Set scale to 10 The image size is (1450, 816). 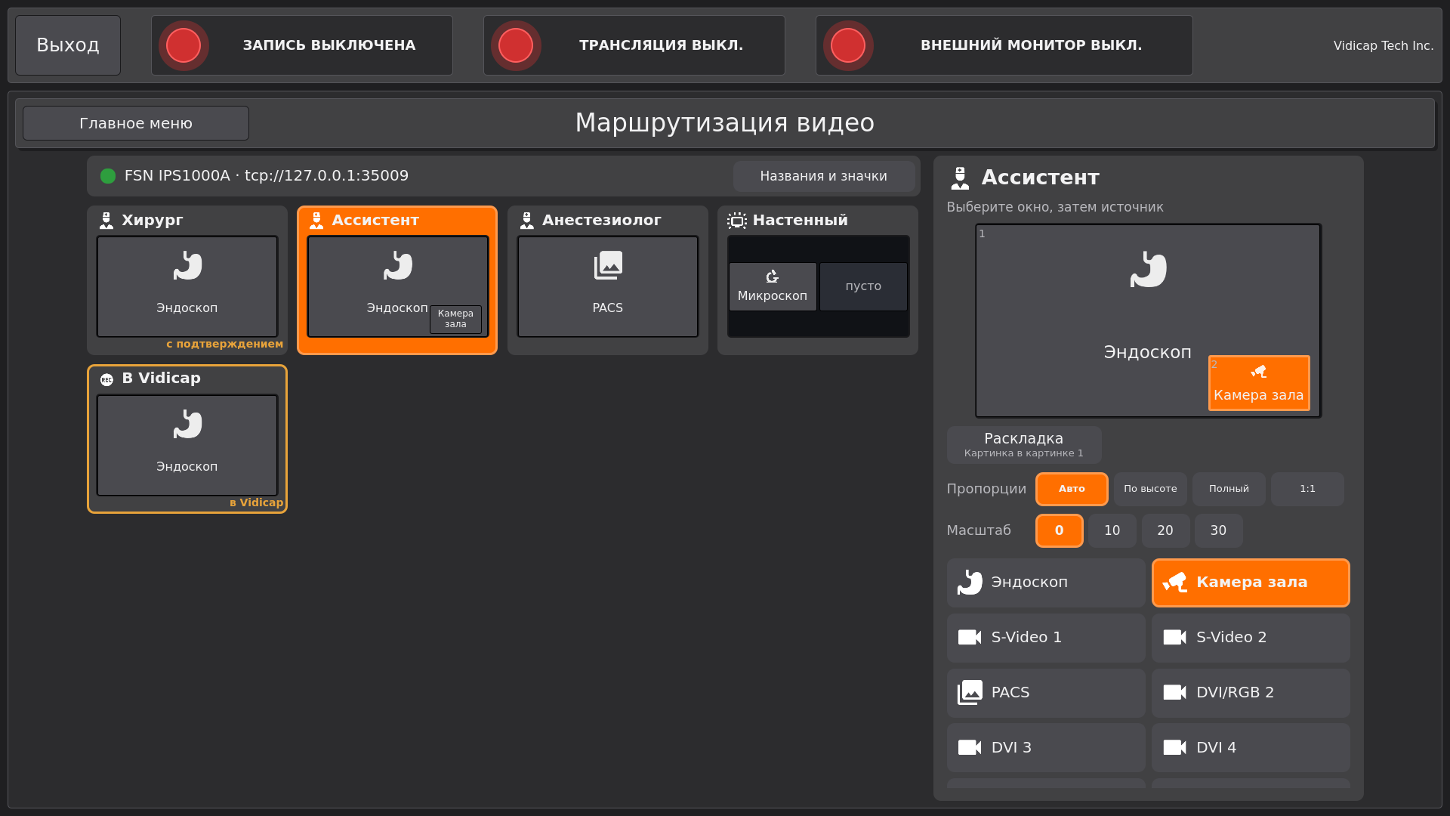click(1112, 531)
